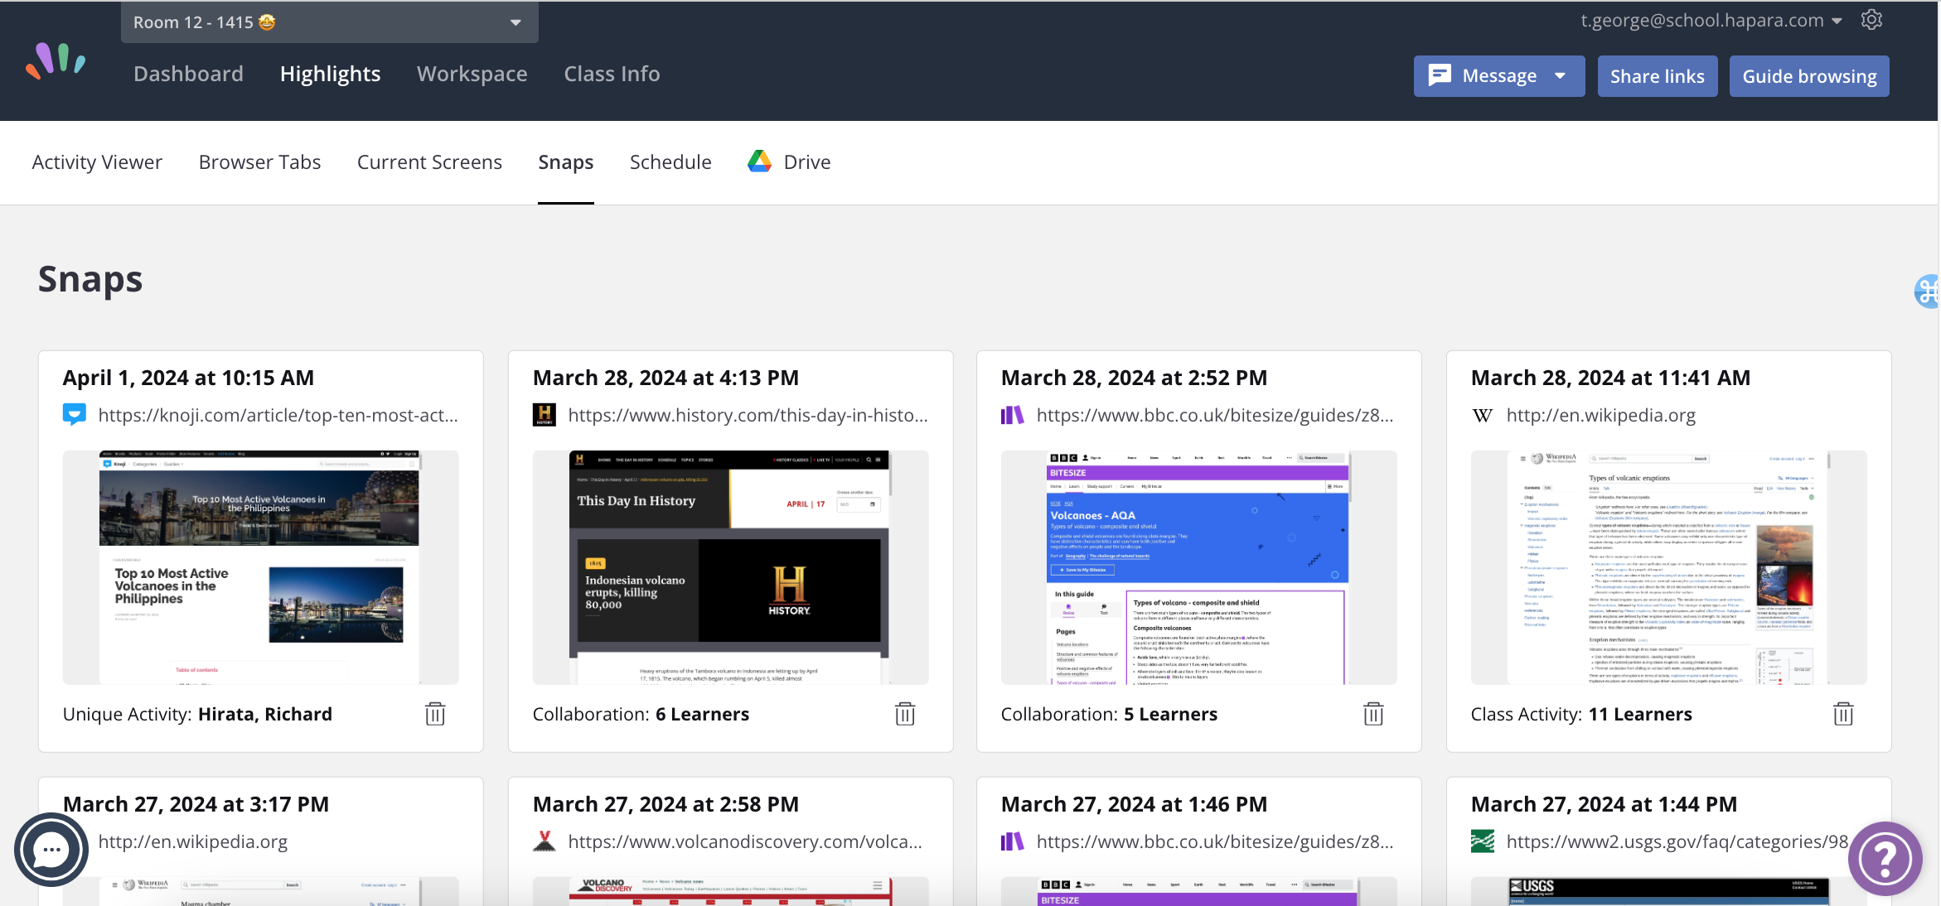Click the March 27, 2024 at 2:58 PM heading

666,804
